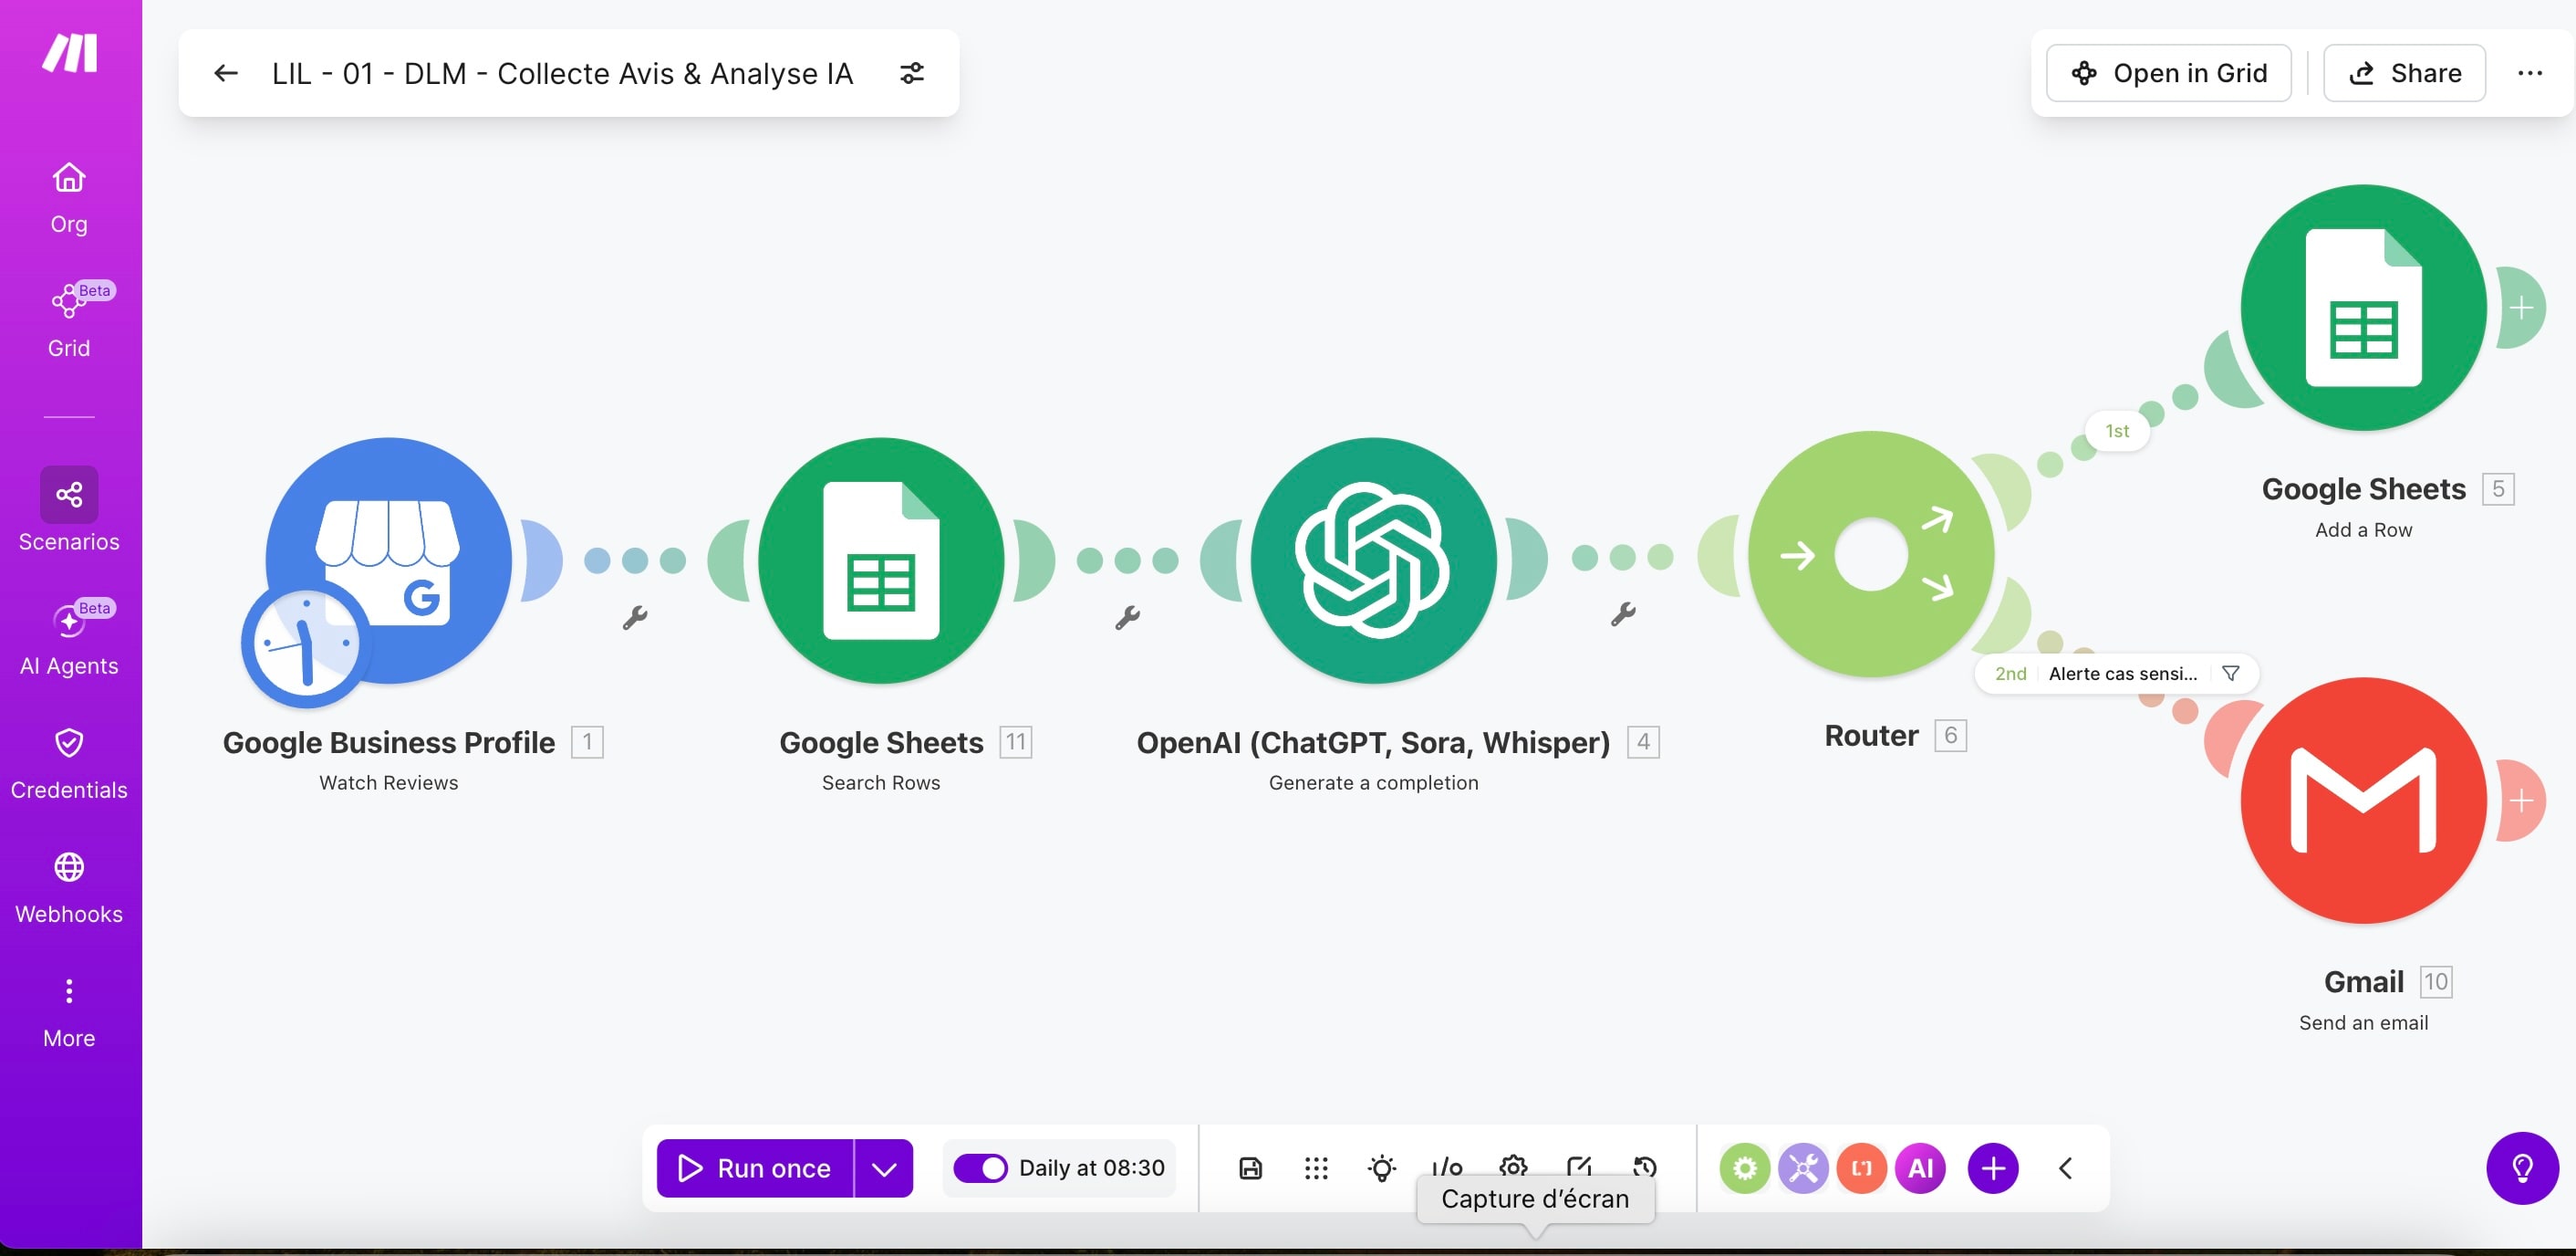Click the module number 1 badge on Google Business Profile
The height and width of the screenshot is (1256, 2576).
[x=587, y=743]
